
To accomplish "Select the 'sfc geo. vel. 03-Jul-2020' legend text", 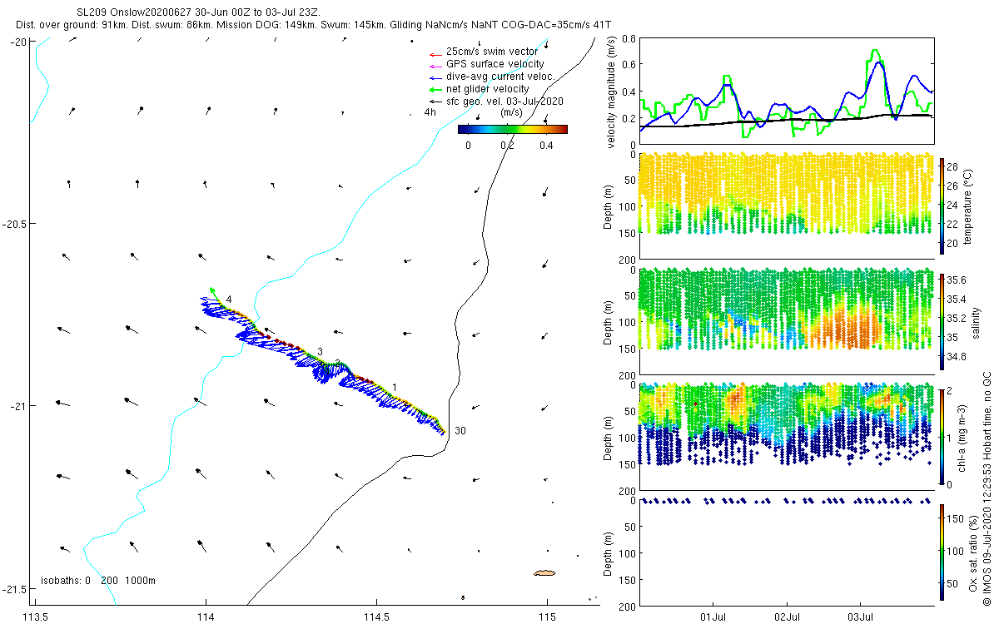I will (505, 101).
